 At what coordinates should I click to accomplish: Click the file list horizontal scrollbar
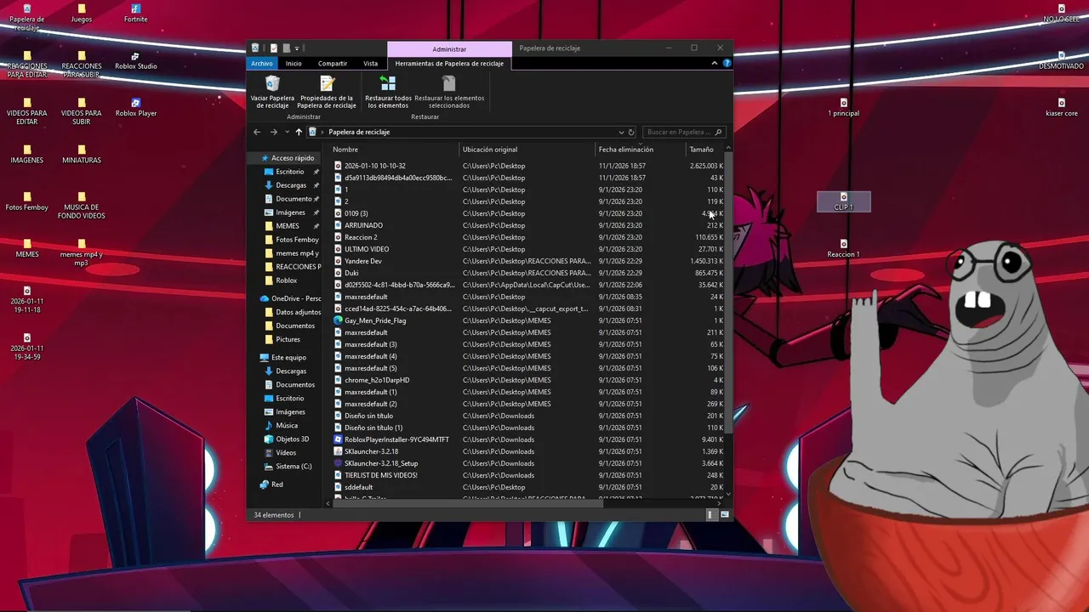click(x=468, y=502)
